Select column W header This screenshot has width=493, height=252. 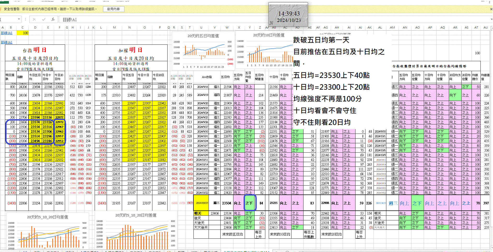[227, 27]
